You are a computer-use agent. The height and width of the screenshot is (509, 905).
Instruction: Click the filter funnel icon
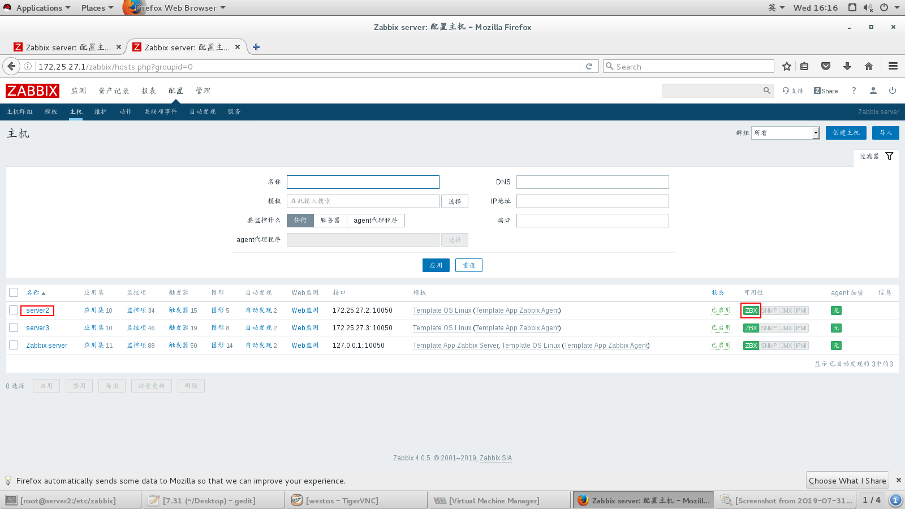click(x=889, y=156)
